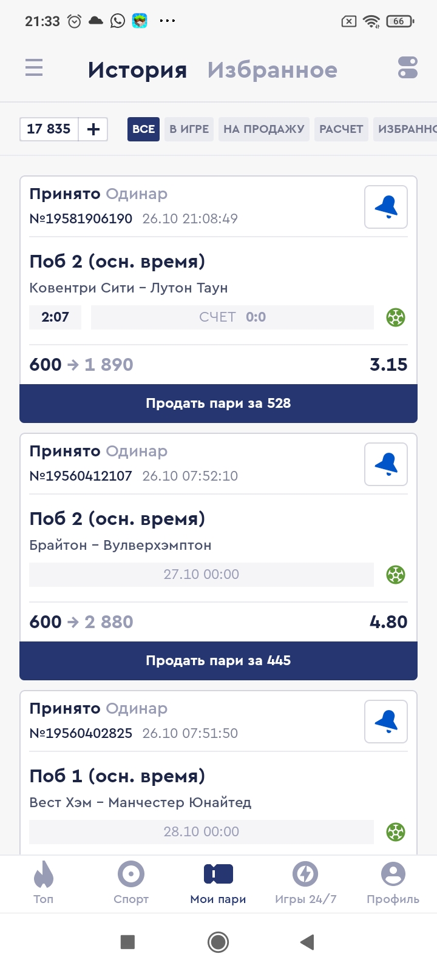Tap Android back navigation triangle

pos(307,942)
